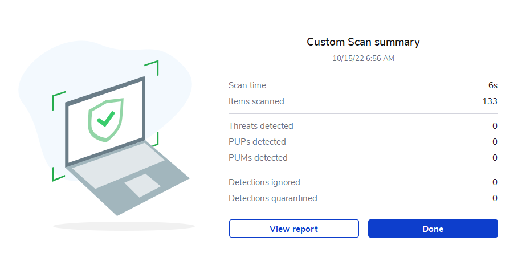Click the laptop keyboard area illustration

(x=114, y=170)
